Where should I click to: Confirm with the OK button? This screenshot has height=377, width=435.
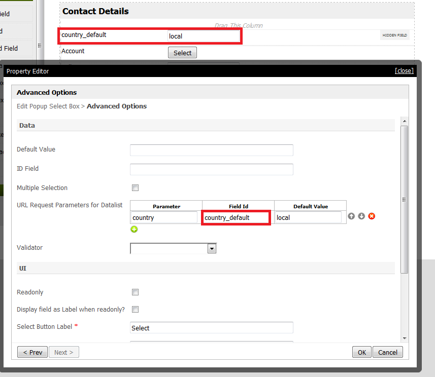[x=362, y=352]
